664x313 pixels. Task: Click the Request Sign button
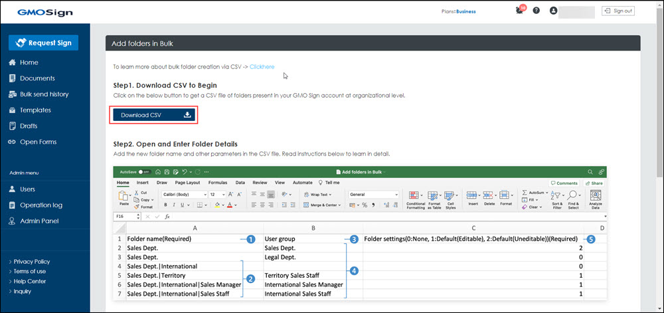(43, 43)
